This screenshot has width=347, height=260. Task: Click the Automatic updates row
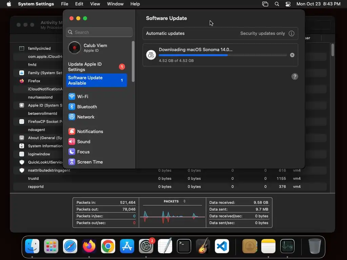[x=220, y=34]
